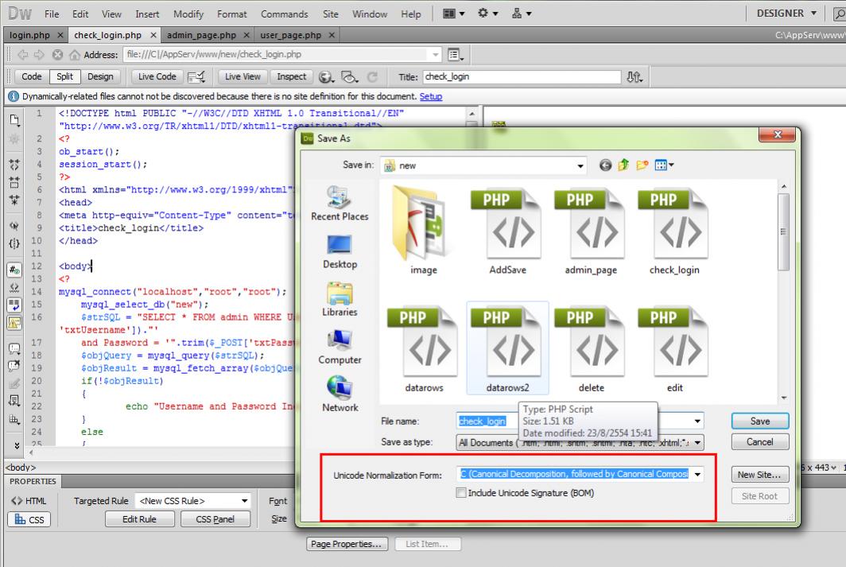This screenshot has height=567, width=846.
Task: Switch to the admin_page.php tab
Action: [x=200, y=35]
